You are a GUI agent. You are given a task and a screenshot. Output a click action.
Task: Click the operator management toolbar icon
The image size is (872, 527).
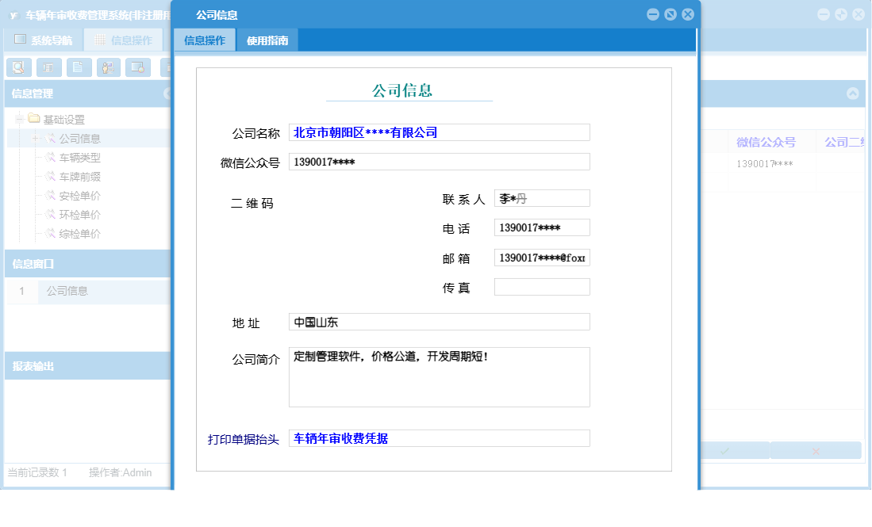(x=108, y=67)
